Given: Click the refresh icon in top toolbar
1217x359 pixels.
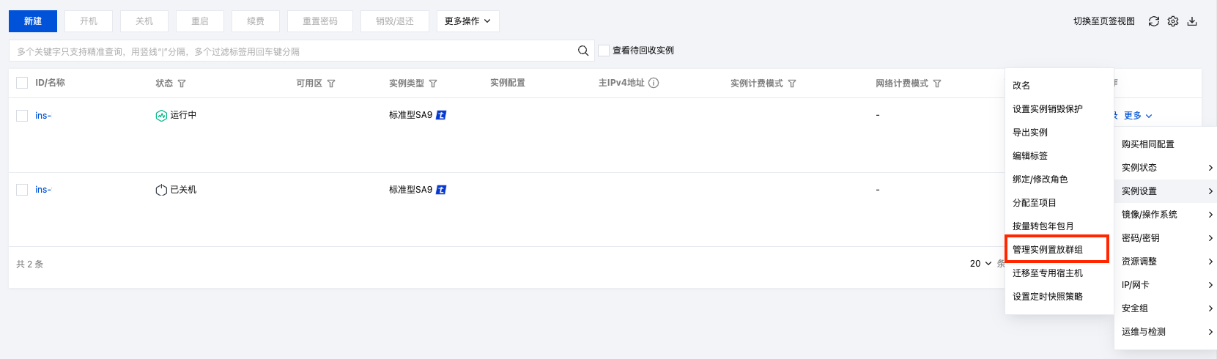Looking at the screenshot, I should (x=1154, y=21).
